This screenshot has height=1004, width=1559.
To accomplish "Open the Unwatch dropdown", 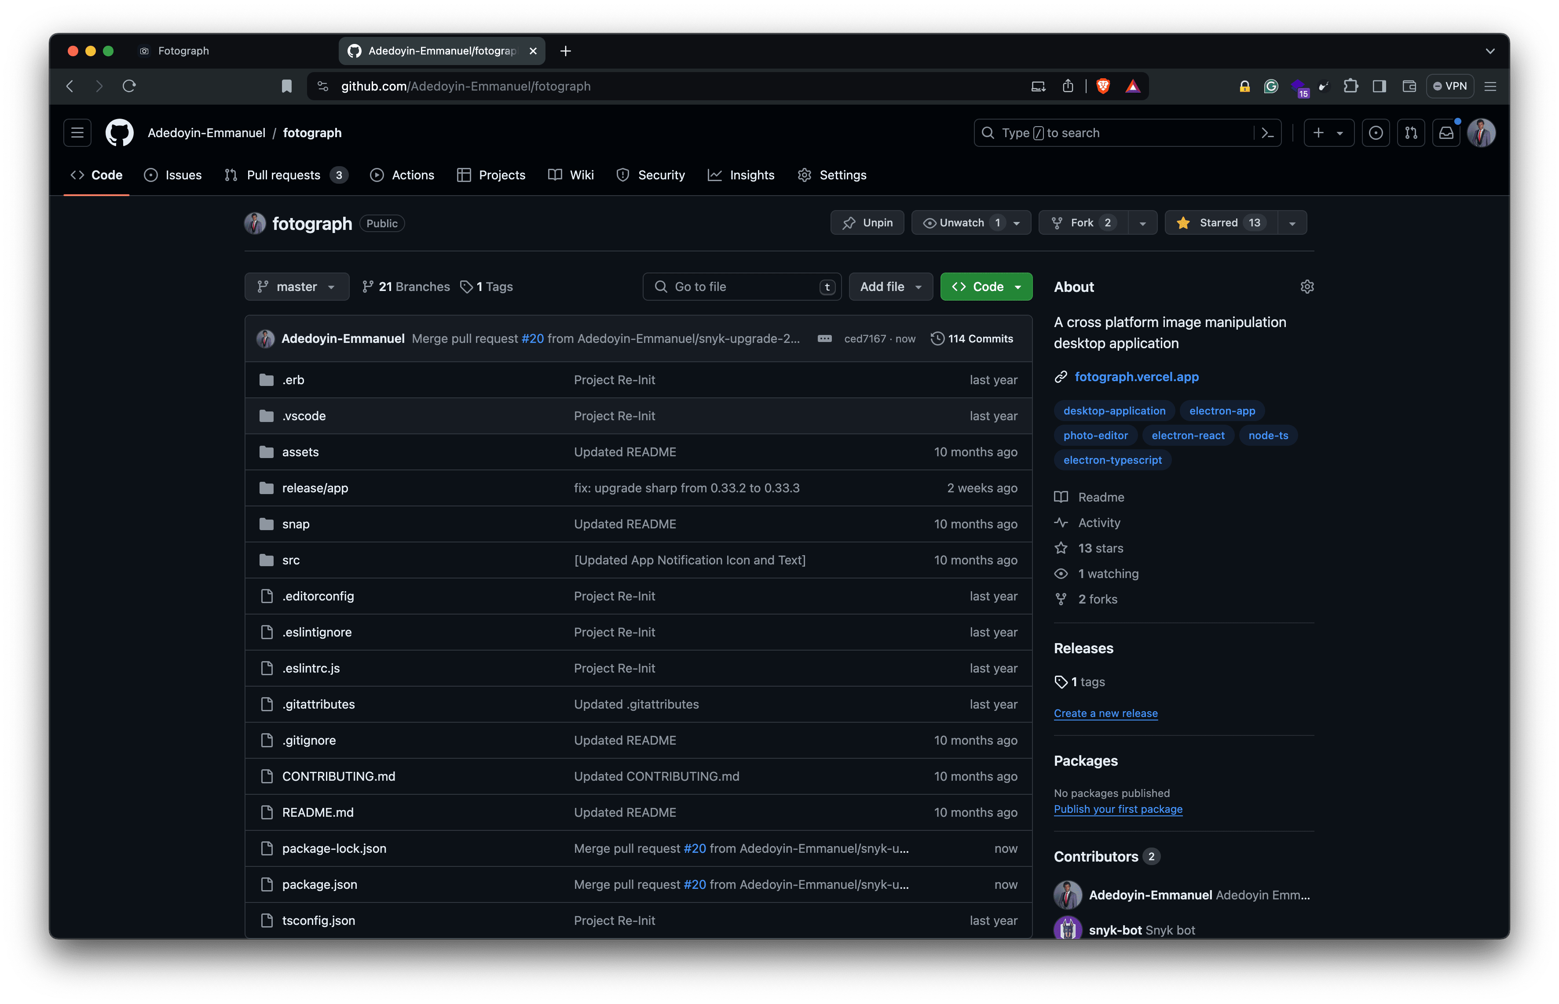I will coord(970,223).
